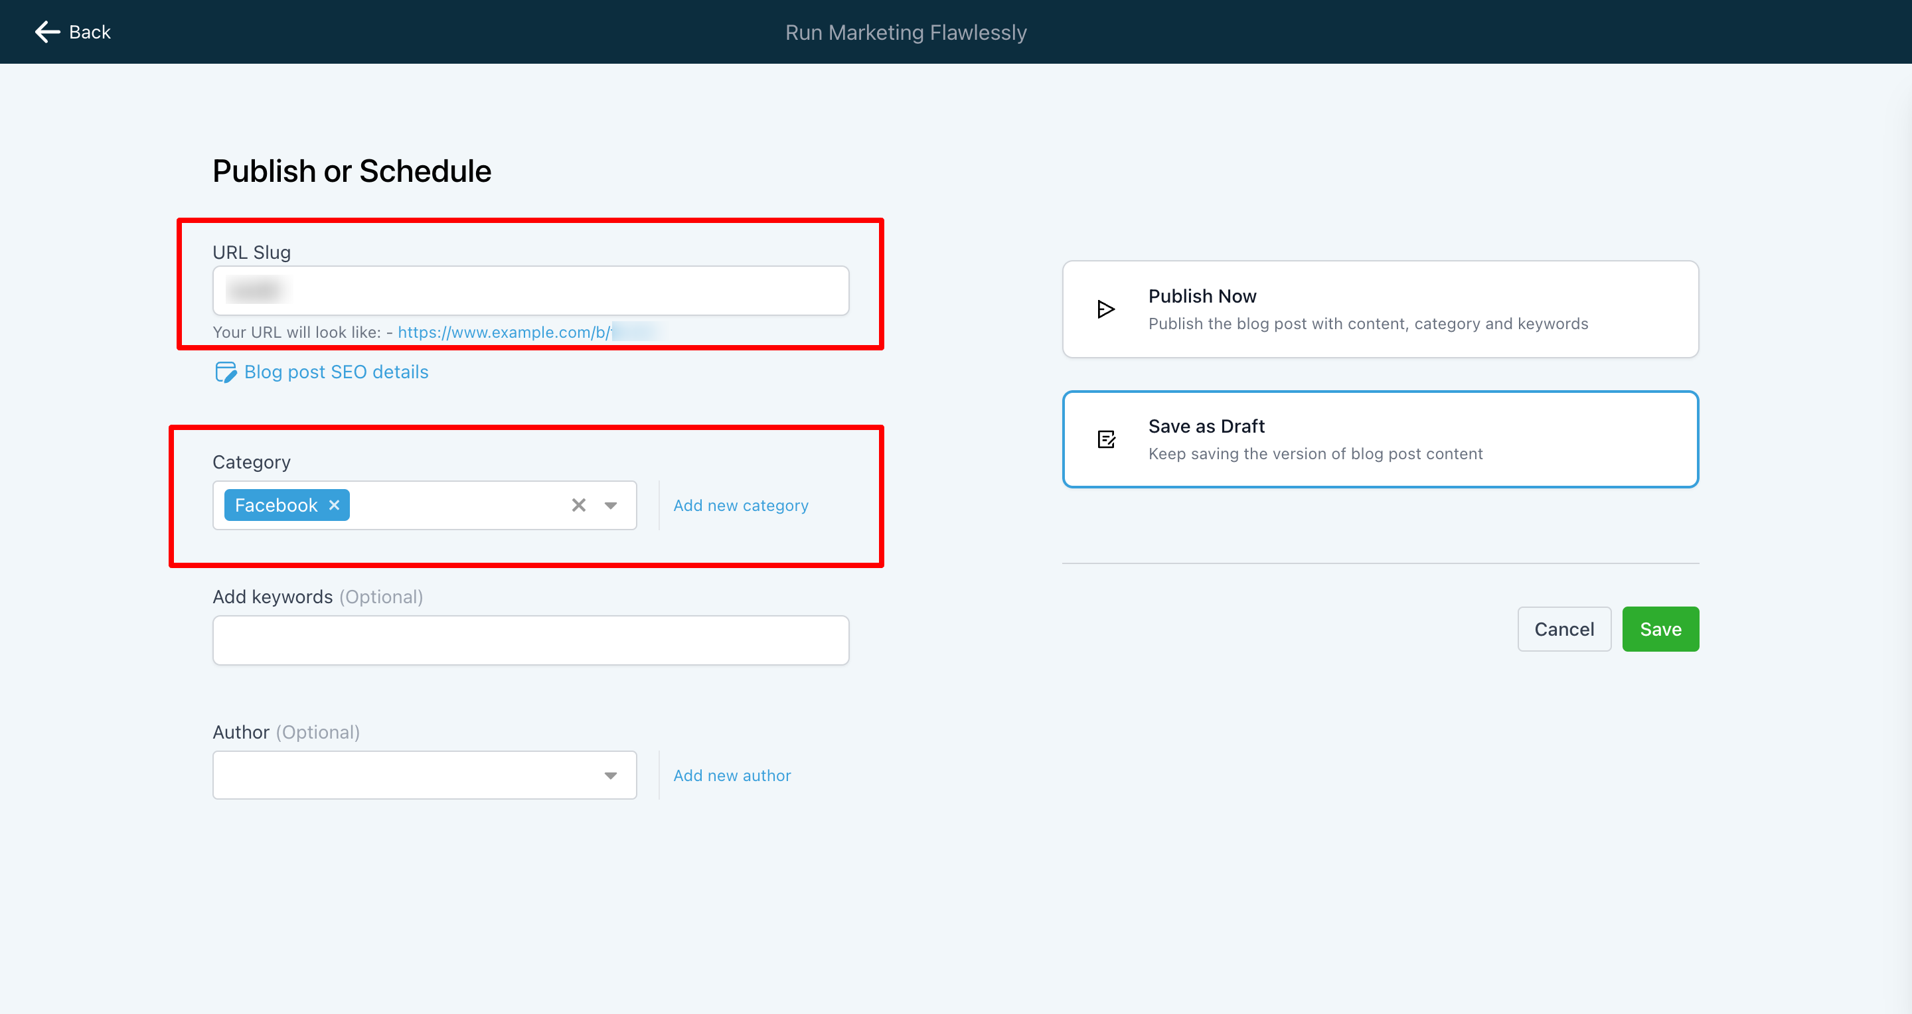Screen dimensions: 1912x1014
Task: Click the Add new author link
Action: coord(732,774)
